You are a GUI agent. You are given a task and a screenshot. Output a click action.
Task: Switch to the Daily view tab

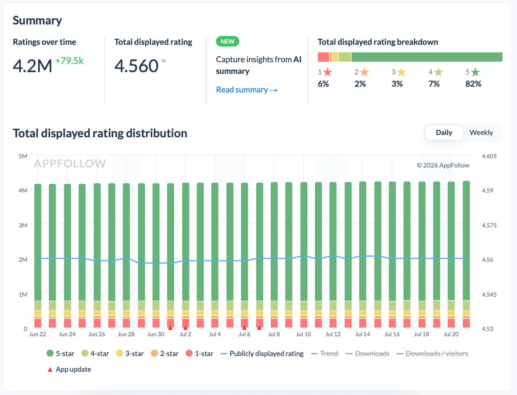click(x=444, y=133)
